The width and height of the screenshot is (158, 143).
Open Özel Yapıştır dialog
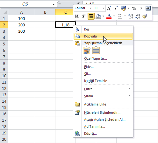[x=103, y=58]
